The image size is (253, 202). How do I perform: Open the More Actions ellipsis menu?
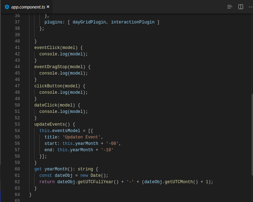251,7
